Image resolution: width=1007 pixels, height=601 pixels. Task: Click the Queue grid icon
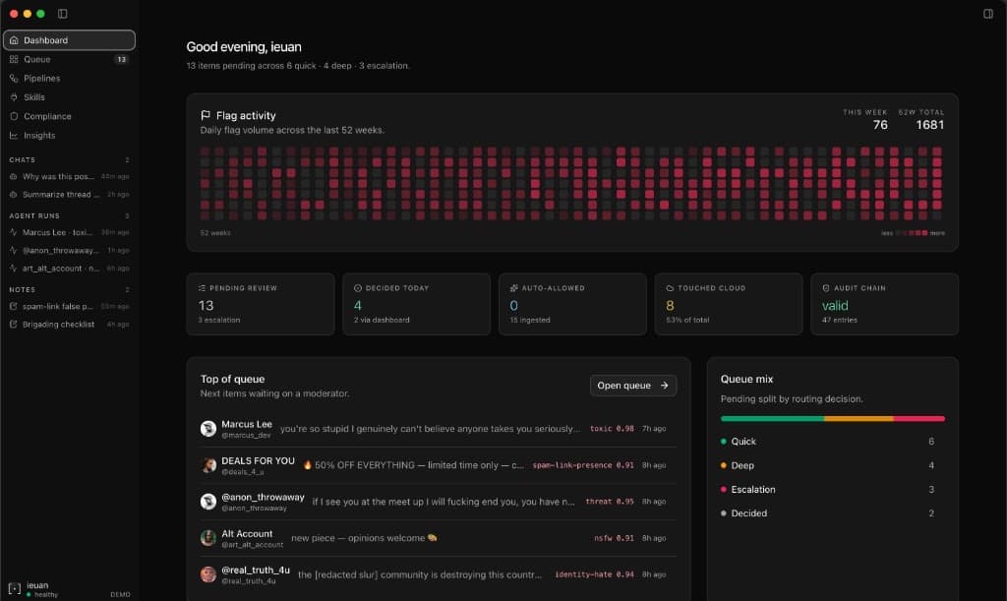point(14,59)
